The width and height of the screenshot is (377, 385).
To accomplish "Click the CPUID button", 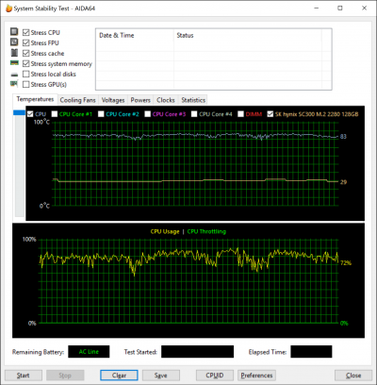I will click(x=215, y=376).
